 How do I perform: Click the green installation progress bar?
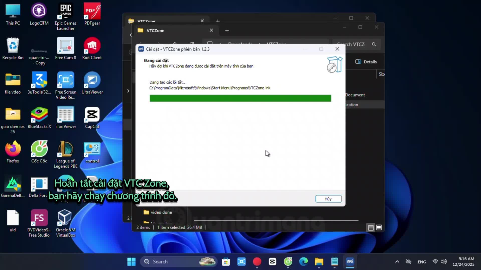[240, 98]
